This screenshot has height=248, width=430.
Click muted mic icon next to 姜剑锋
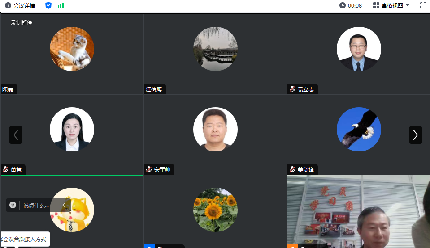pyautogui.click(x=292, y=169)
